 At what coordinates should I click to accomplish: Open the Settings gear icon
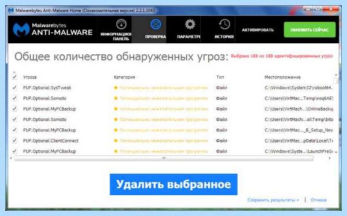190,24
